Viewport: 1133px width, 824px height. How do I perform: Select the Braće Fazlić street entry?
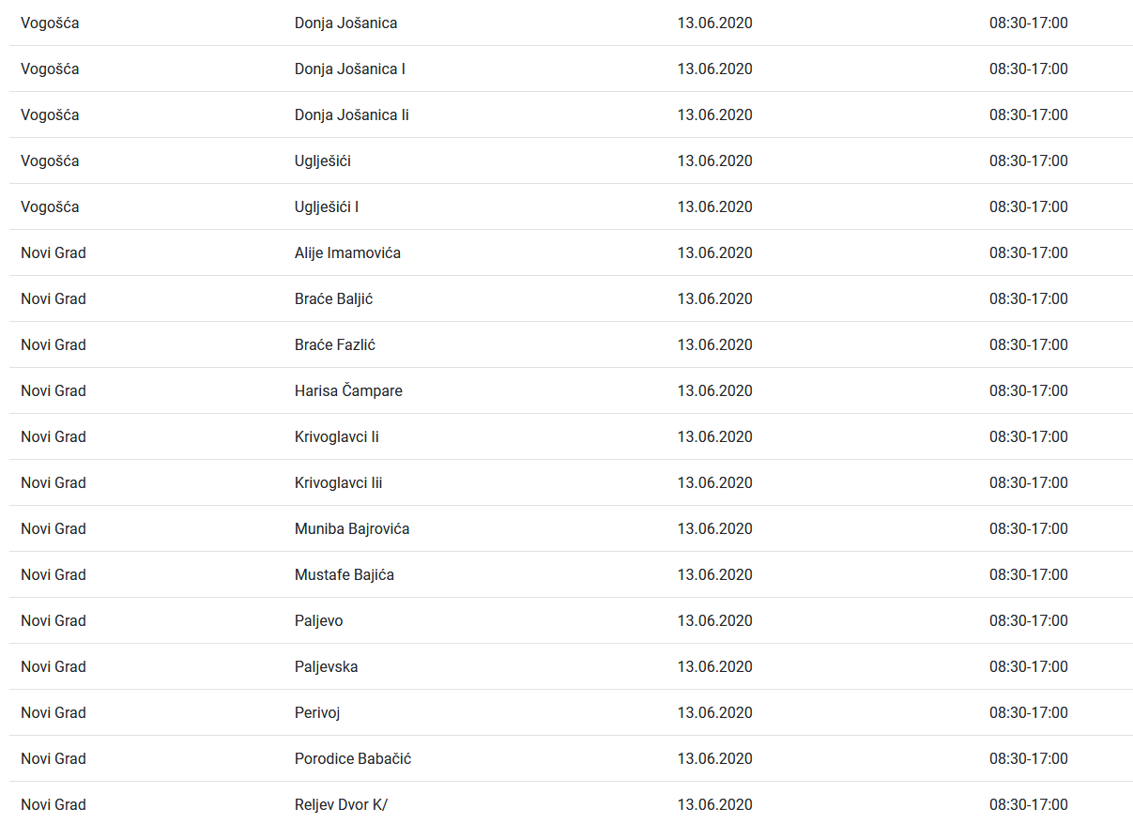click(335, 345)
